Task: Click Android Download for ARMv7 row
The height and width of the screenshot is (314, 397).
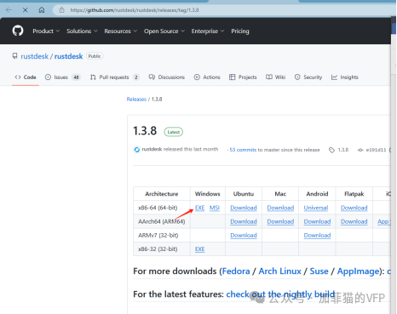Action: pos(317,235)
